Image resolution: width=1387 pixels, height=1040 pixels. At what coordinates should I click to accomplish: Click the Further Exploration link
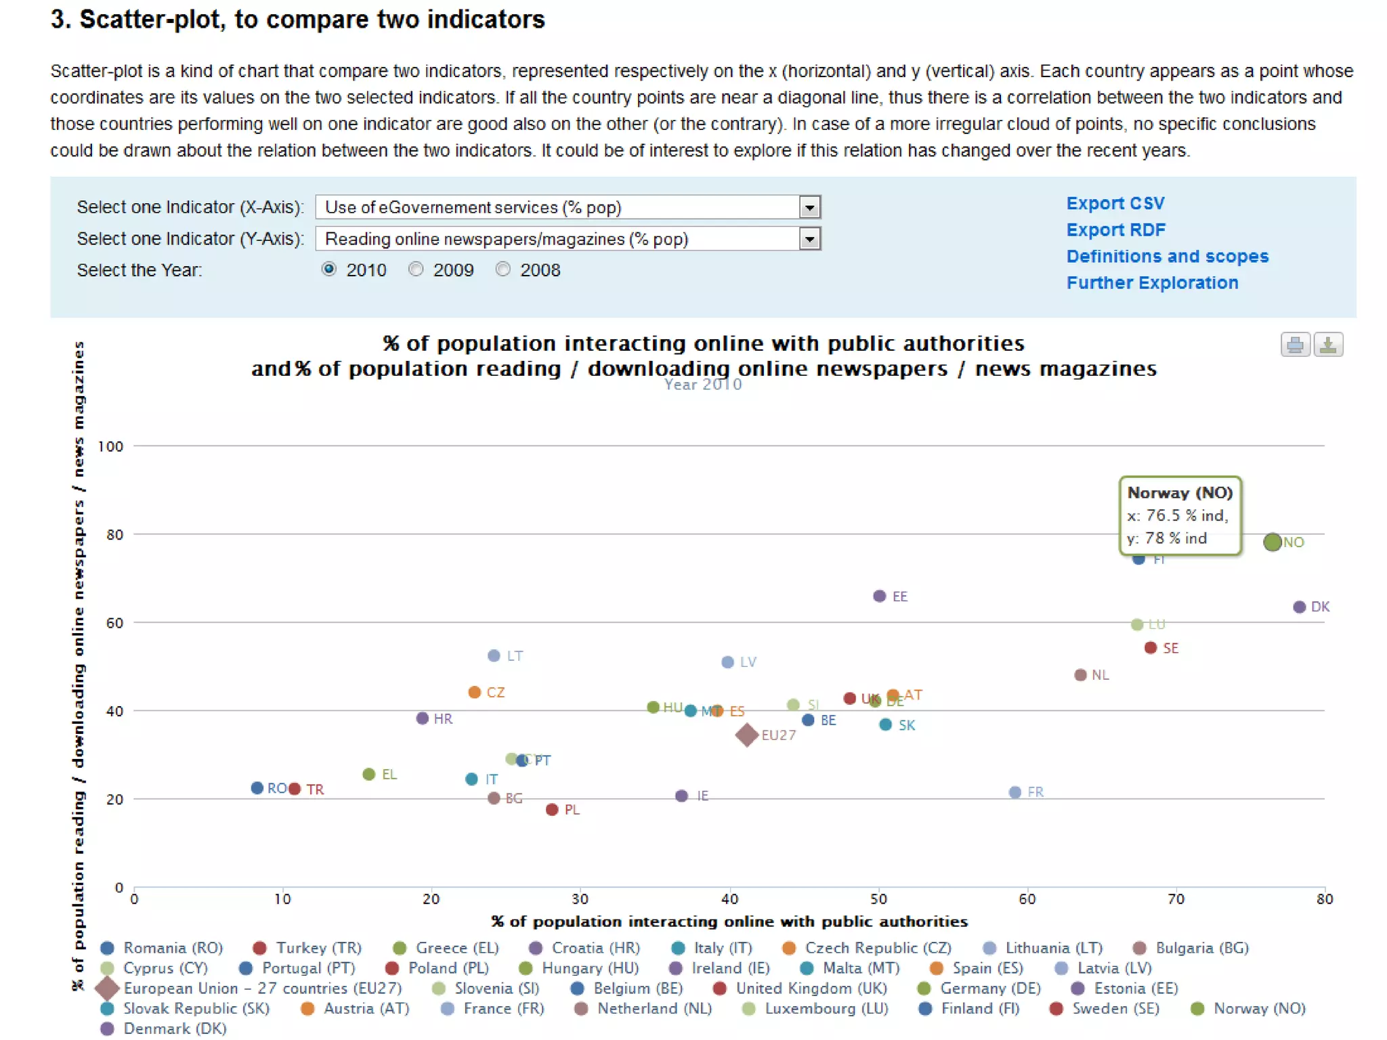pos(1152,282)
